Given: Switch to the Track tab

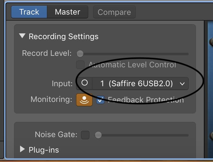Looking at the screenshot, I should click(x=29, y=12).
